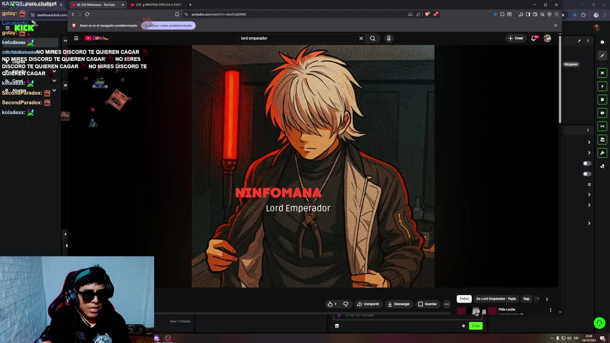Open the lightning bolt Kick sidebar icon
This screenshot has width=610, height=343.
tap(602, 86)
